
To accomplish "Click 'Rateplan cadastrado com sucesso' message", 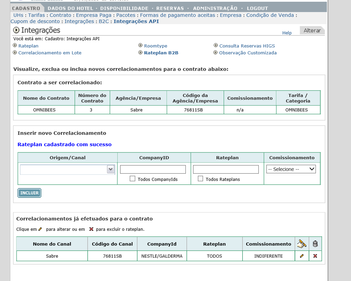I will pos(64,144).
